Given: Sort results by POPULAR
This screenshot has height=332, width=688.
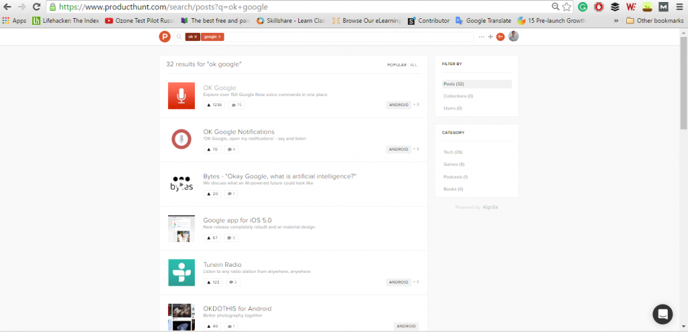Looking at the screenshot, I should click(396, 65).
